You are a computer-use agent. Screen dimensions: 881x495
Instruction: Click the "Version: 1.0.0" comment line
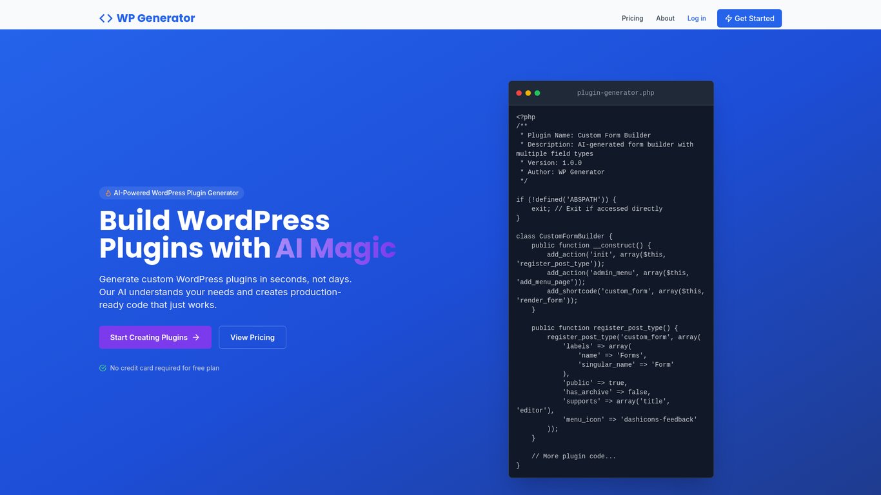[x=551, y=163]
